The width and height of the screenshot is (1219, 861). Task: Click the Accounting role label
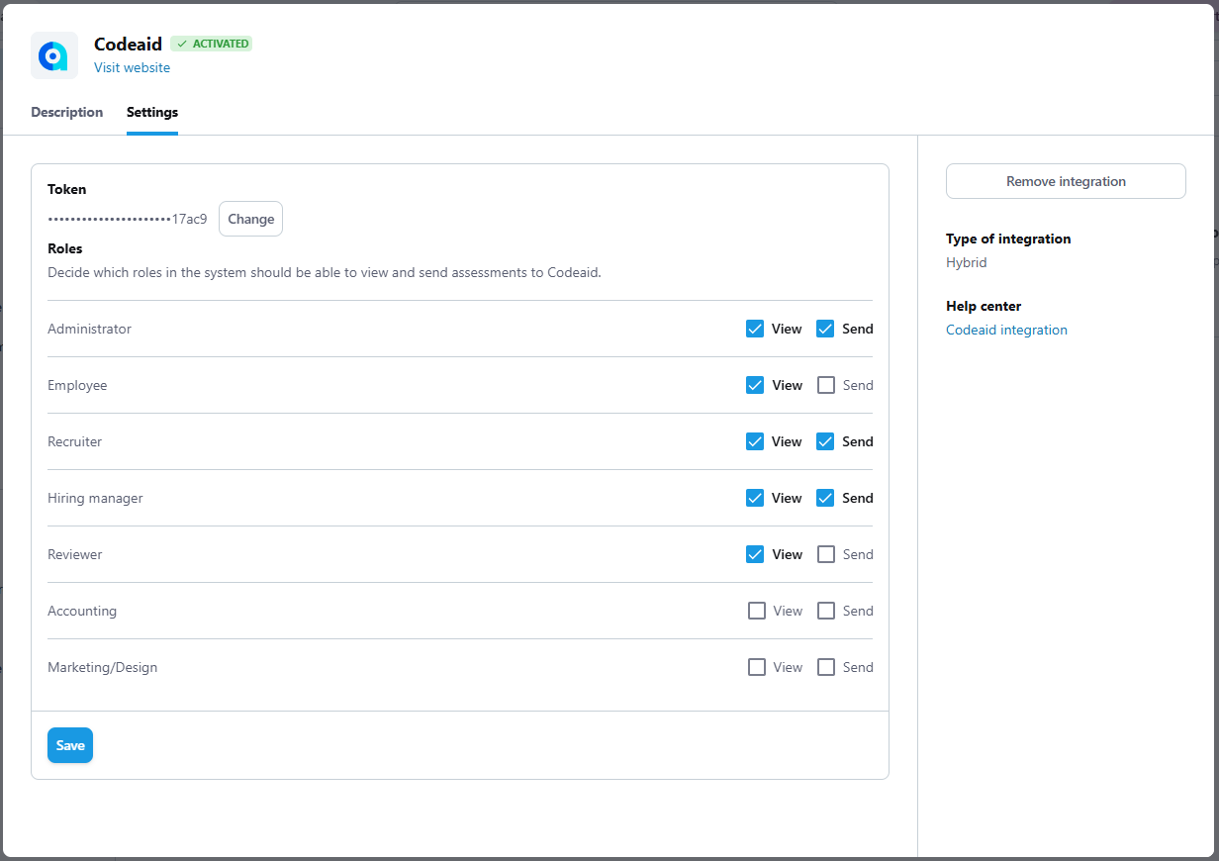click(x=82, y=611)
